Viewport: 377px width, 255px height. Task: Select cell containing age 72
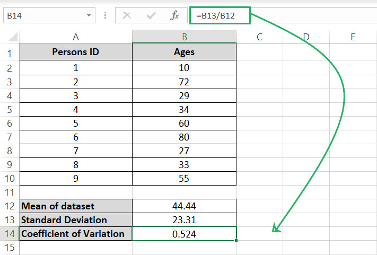pos(184,81)
